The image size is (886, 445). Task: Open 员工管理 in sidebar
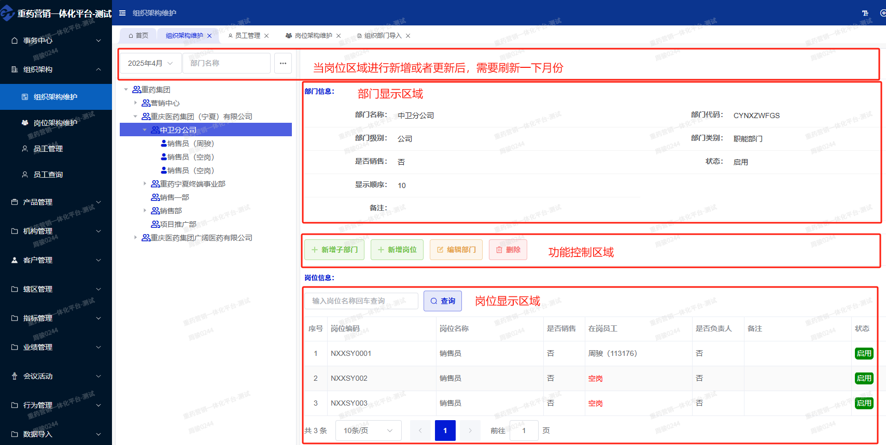tap(56, 149)
